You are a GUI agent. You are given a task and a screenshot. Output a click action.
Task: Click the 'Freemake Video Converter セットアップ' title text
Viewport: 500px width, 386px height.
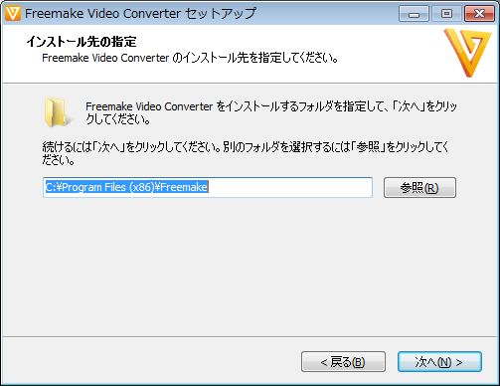point(140,14)
